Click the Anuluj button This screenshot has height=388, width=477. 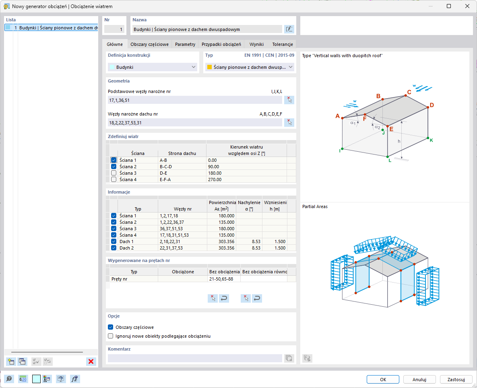click(419, 379)
